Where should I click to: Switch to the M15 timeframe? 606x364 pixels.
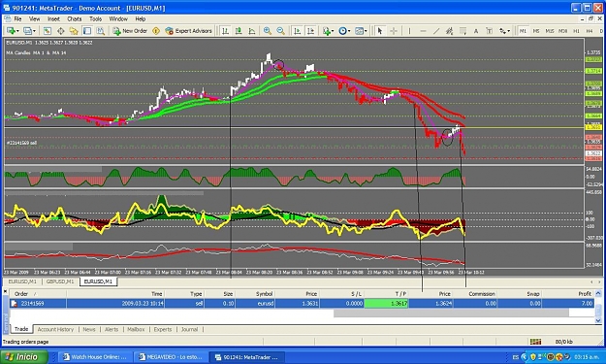click(549, 31)
